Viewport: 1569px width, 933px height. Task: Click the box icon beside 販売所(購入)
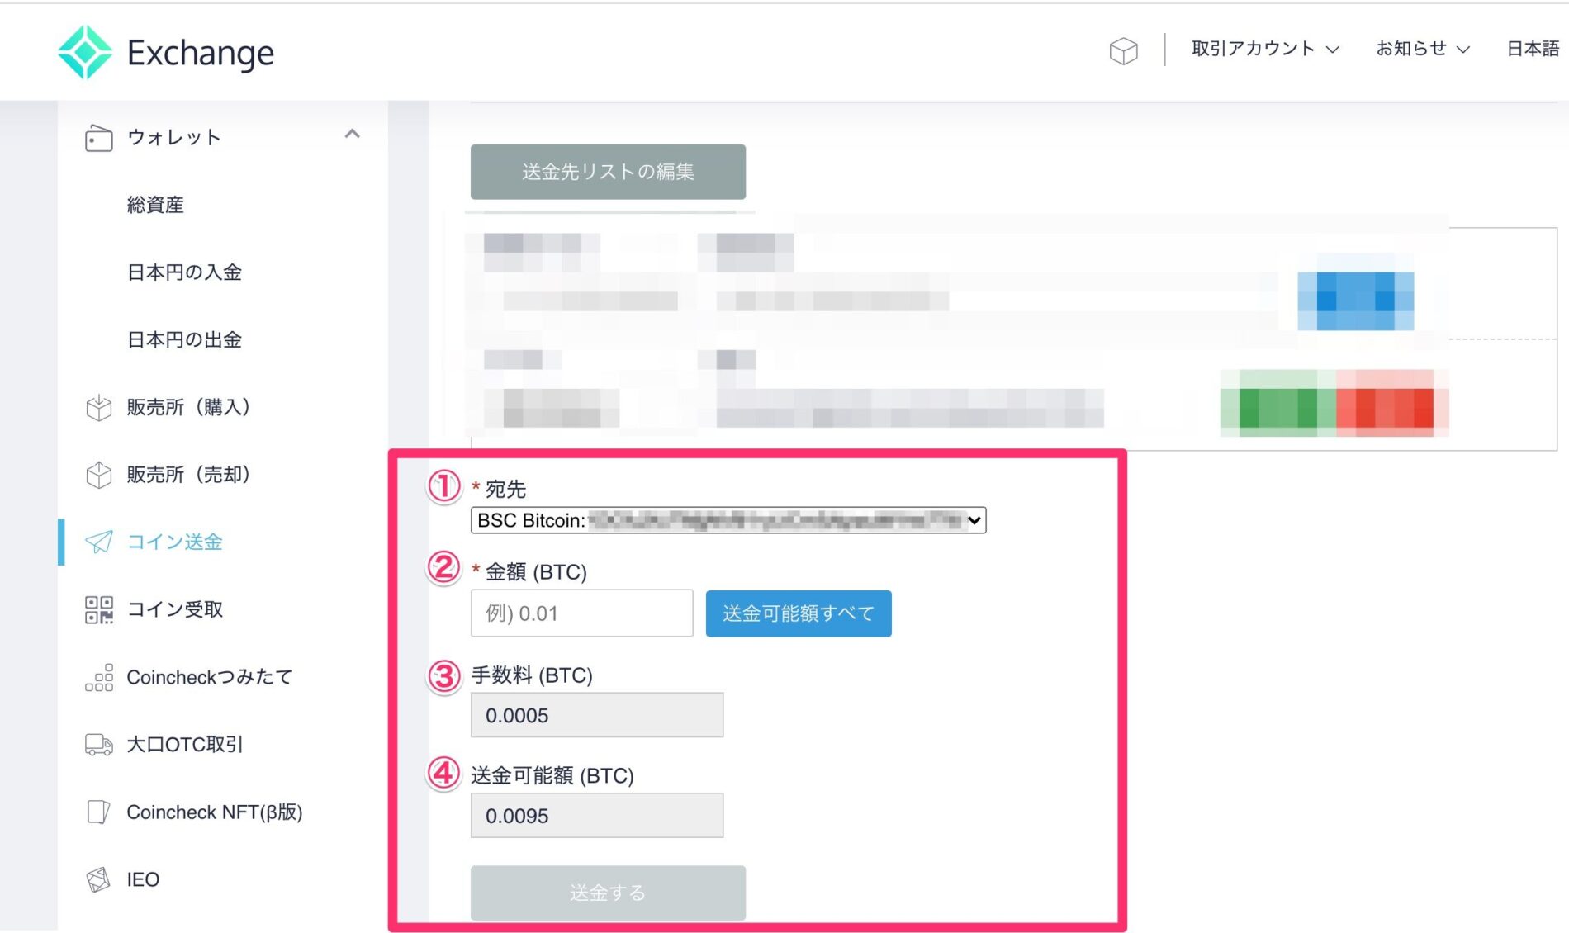coord(98,407)
